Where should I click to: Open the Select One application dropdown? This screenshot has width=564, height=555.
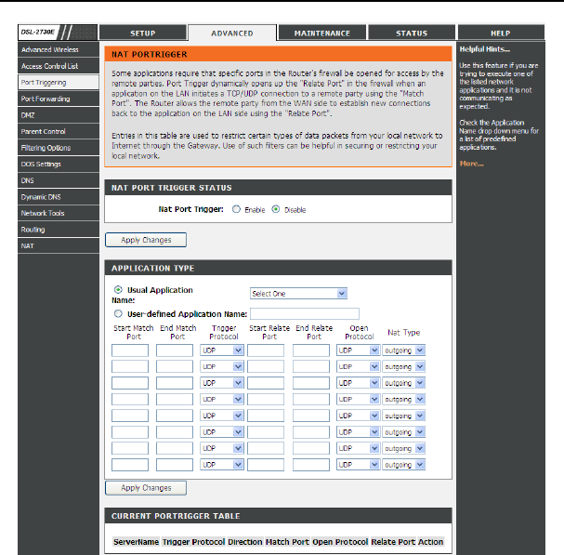[298, 294]
